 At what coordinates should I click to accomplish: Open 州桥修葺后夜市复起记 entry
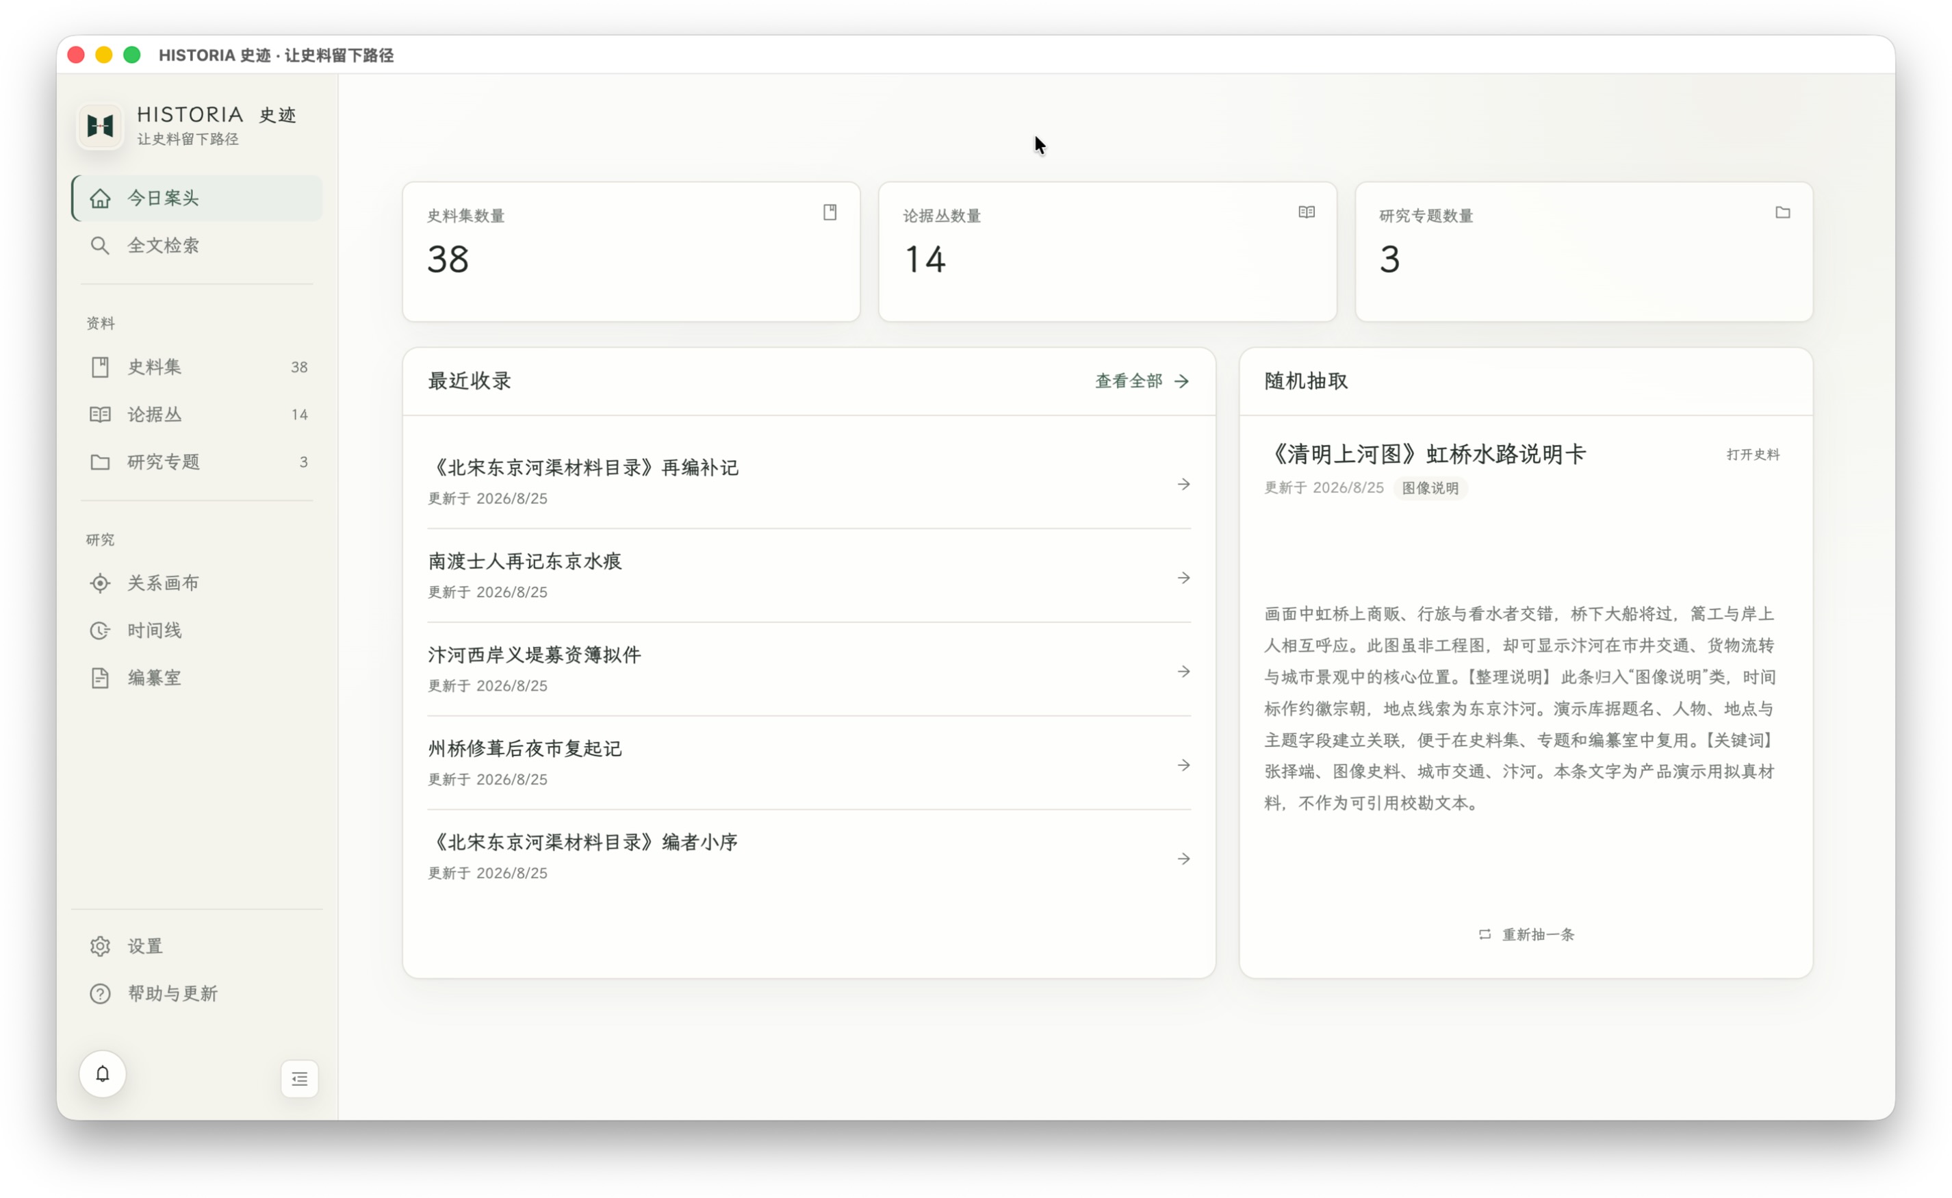809,762
